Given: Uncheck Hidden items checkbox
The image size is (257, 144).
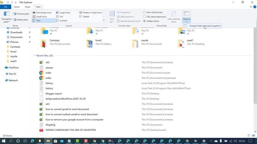Looking at the screenshot, I should click(145, 21).
